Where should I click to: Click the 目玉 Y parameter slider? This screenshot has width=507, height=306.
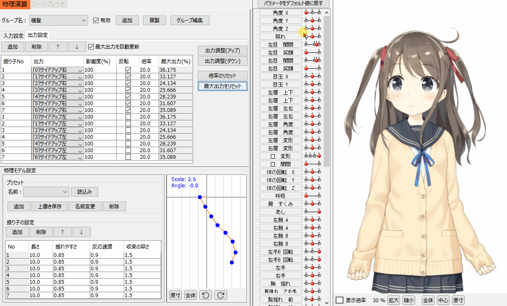pos(313,84)
